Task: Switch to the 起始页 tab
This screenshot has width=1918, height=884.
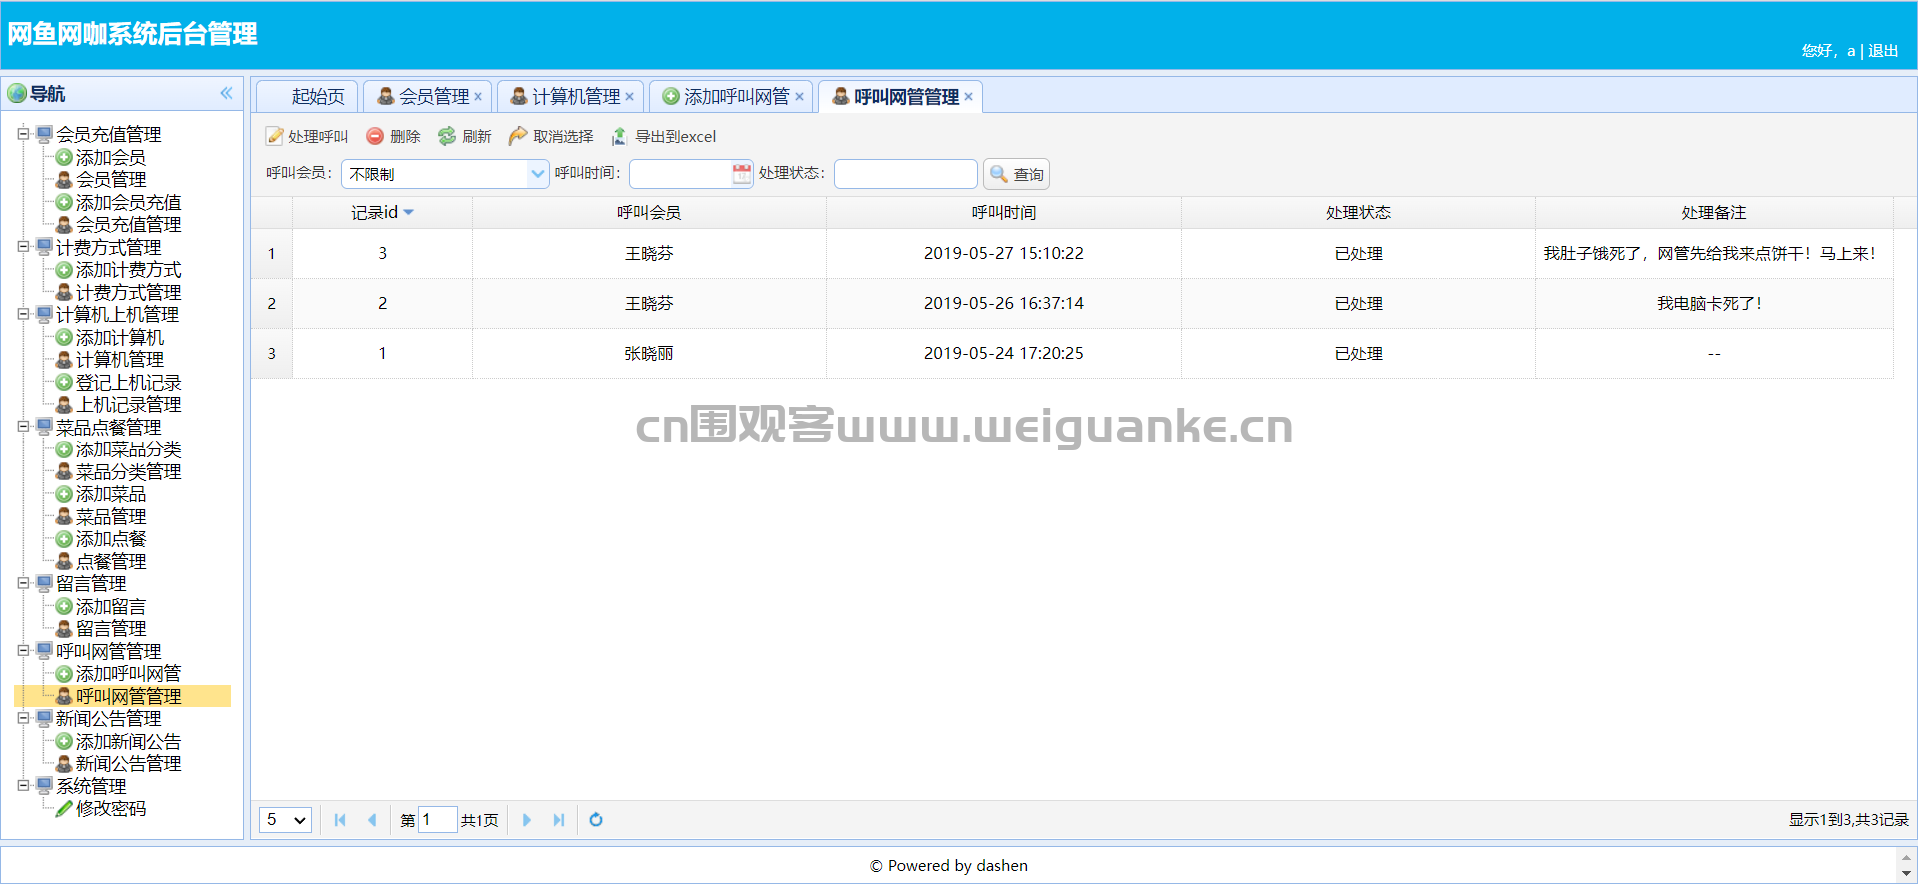Action: tap(318, 97)
